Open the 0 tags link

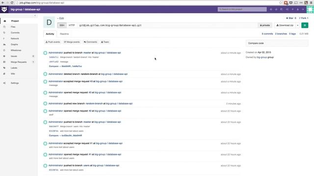292,34
